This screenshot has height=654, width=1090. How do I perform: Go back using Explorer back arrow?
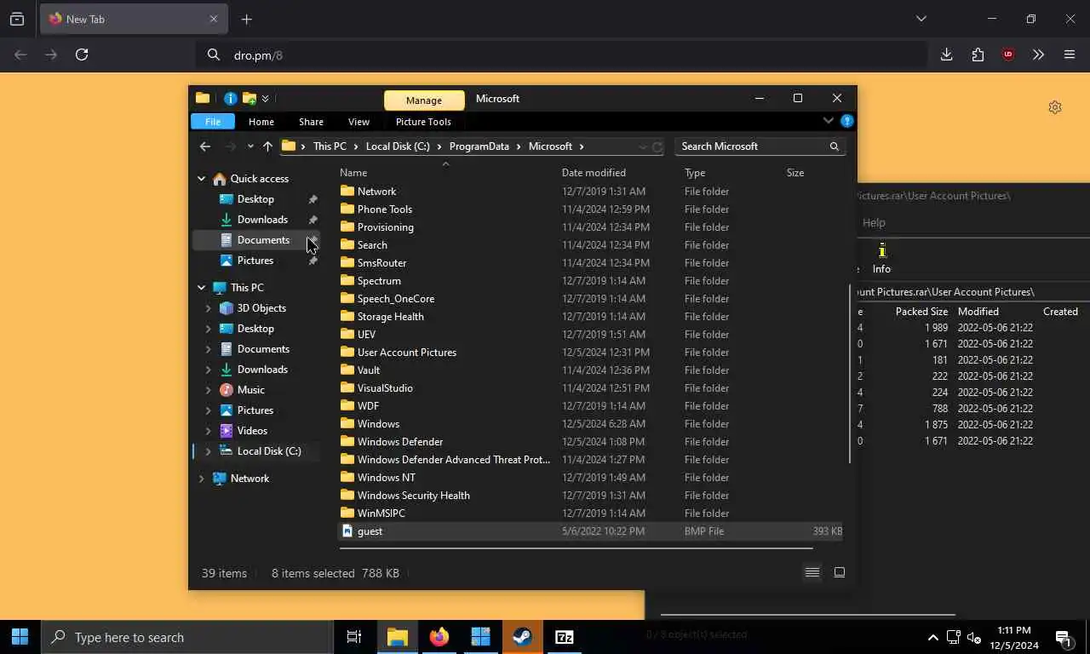click(x=204, y=146)
